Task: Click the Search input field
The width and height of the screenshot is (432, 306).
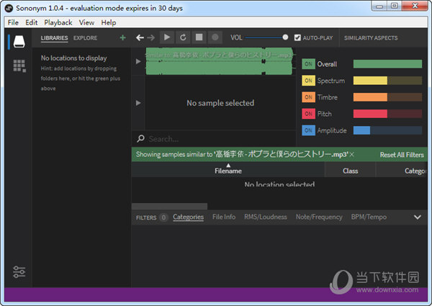Action: point(220,138)
